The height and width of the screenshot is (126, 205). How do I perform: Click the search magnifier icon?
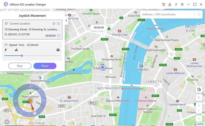[199, 15]
